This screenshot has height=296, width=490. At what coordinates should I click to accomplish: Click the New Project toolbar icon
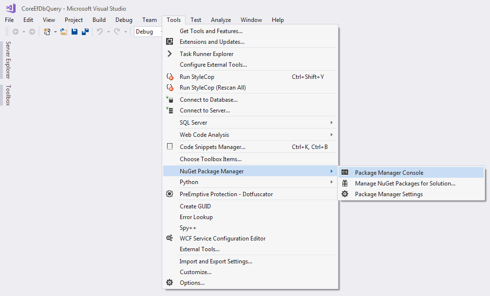coord(47,32)
